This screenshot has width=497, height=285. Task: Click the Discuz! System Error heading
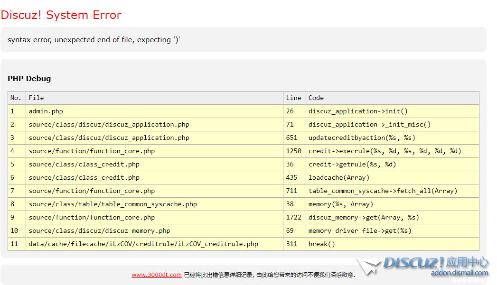(61, 15)
